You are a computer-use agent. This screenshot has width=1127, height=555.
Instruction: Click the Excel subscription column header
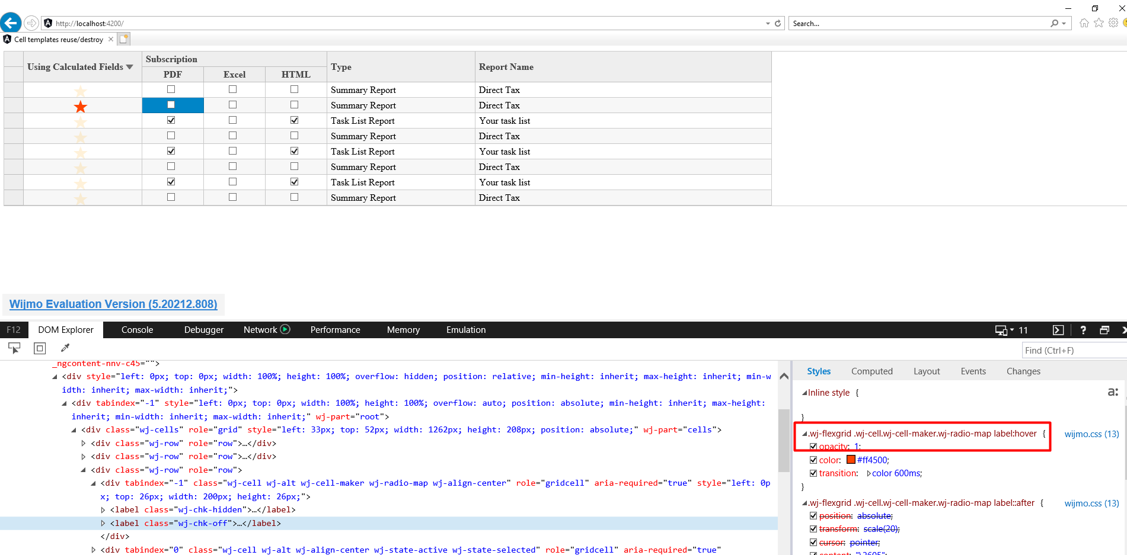click(234, 75)
